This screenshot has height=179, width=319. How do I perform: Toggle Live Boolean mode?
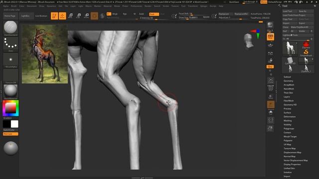(41, 16)
